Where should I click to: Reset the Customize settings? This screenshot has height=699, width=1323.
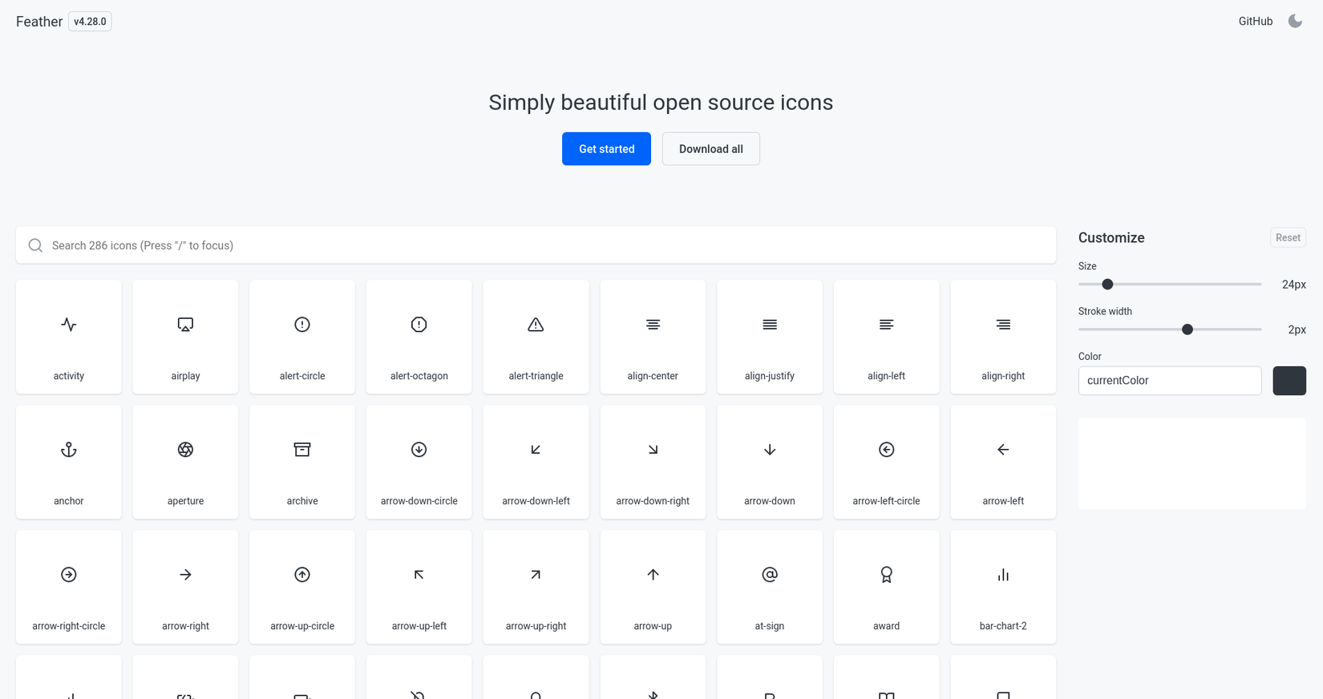tap(1288, 237)
